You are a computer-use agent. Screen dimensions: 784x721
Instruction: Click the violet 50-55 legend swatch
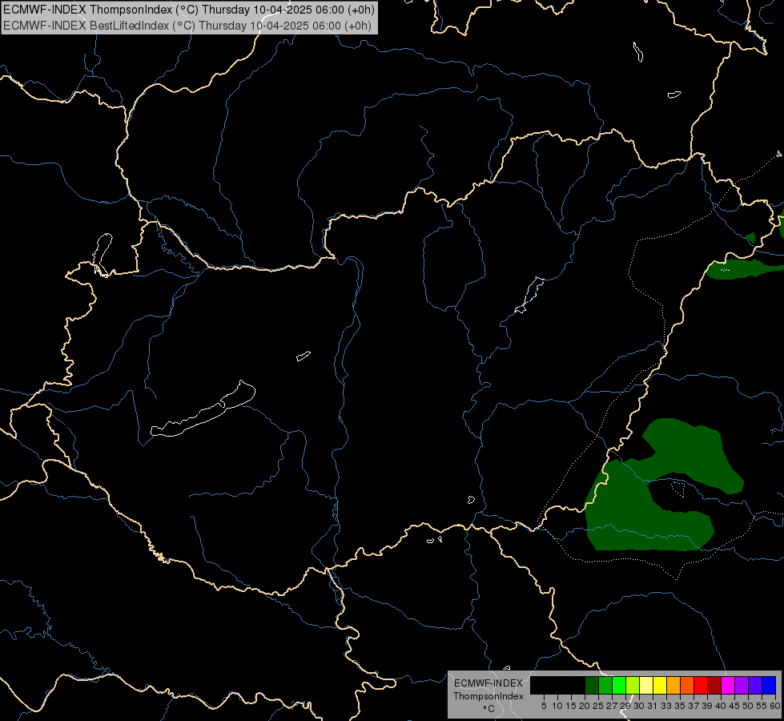pyautogui.click(x=755, y=685)
